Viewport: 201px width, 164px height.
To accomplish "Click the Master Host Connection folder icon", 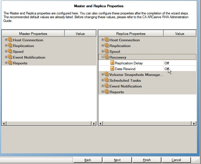I will 10,40.
